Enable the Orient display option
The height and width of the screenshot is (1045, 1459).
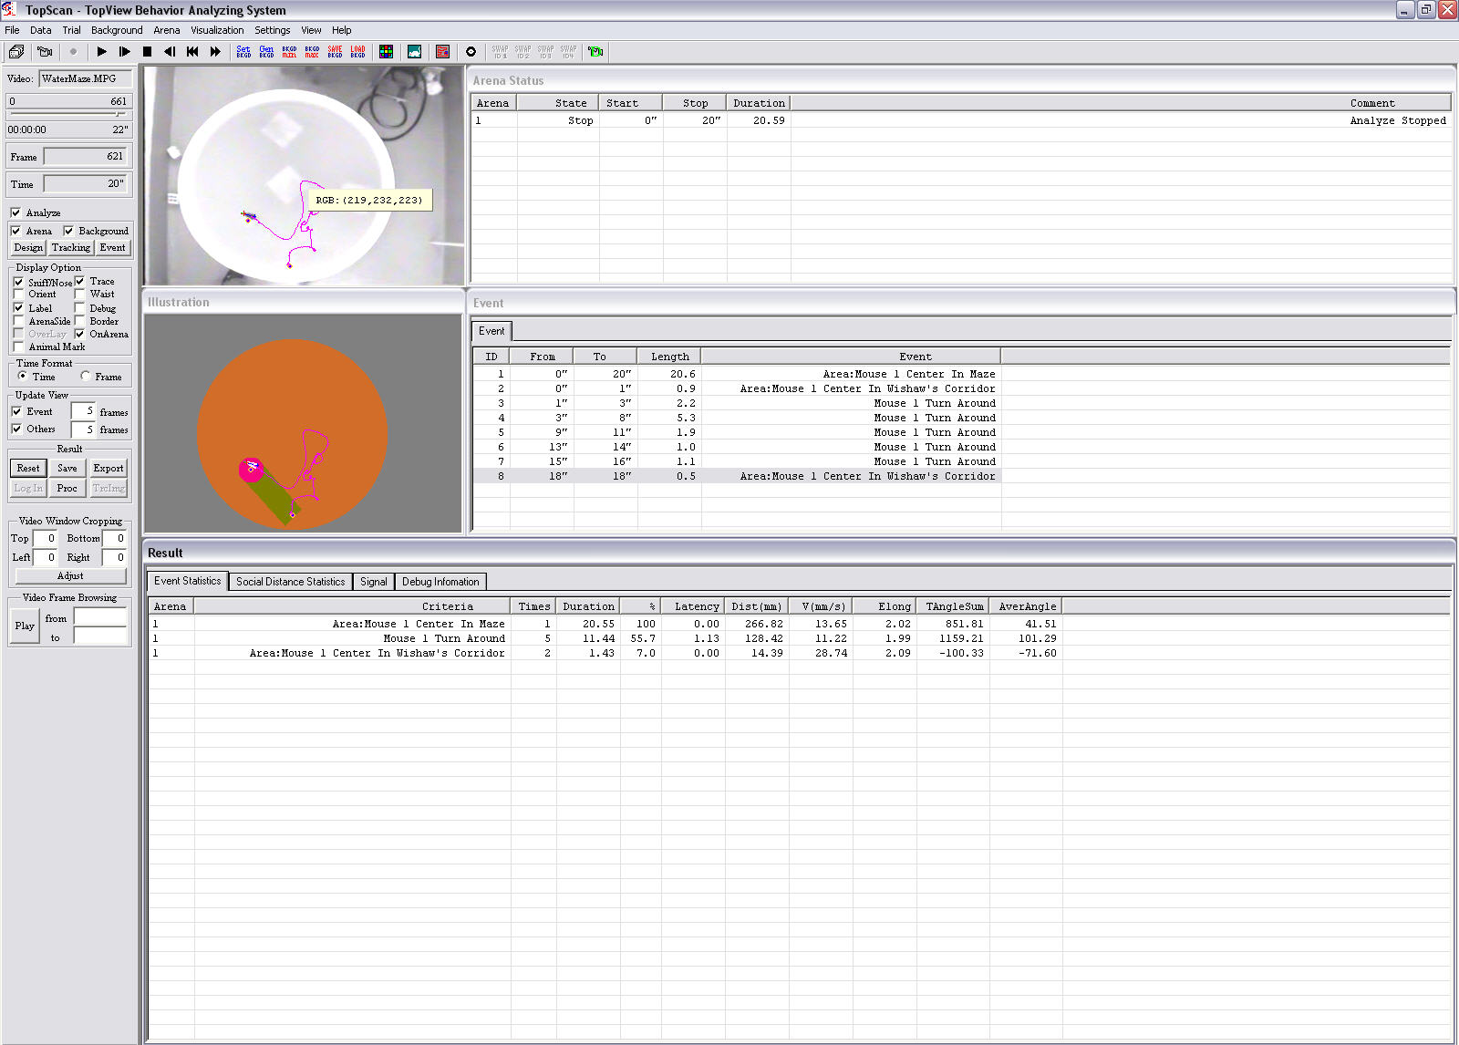(x=18, y=295)
